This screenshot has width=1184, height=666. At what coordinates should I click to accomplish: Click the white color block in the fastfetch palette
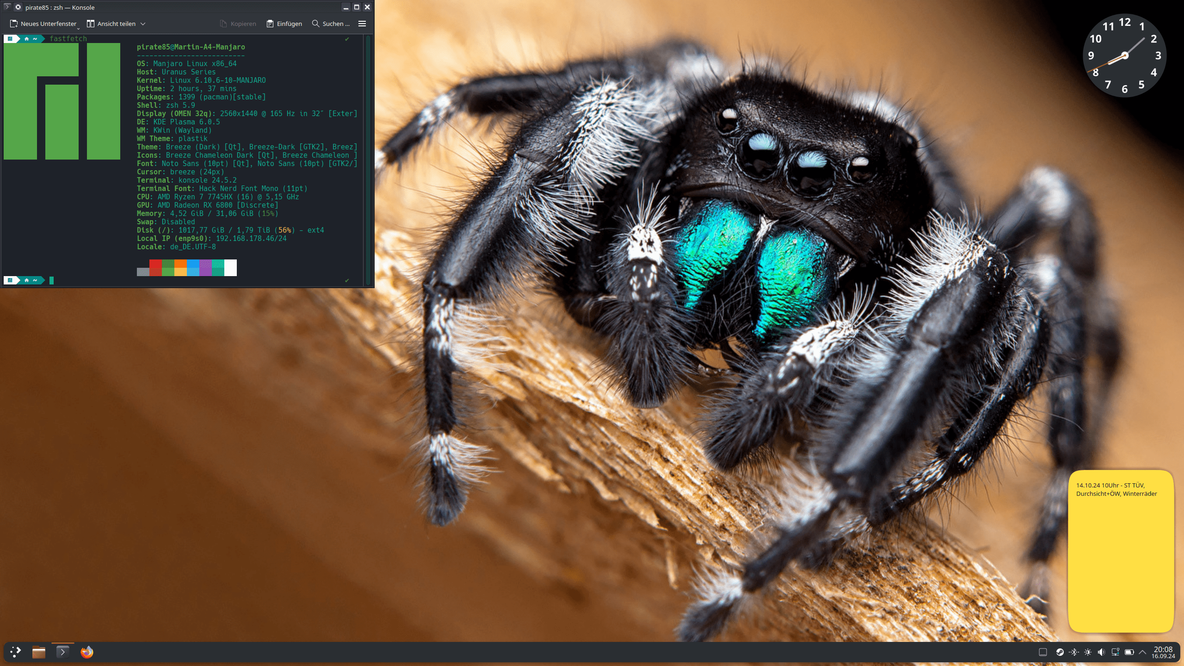pyautogui.click(x=230, y=268)
